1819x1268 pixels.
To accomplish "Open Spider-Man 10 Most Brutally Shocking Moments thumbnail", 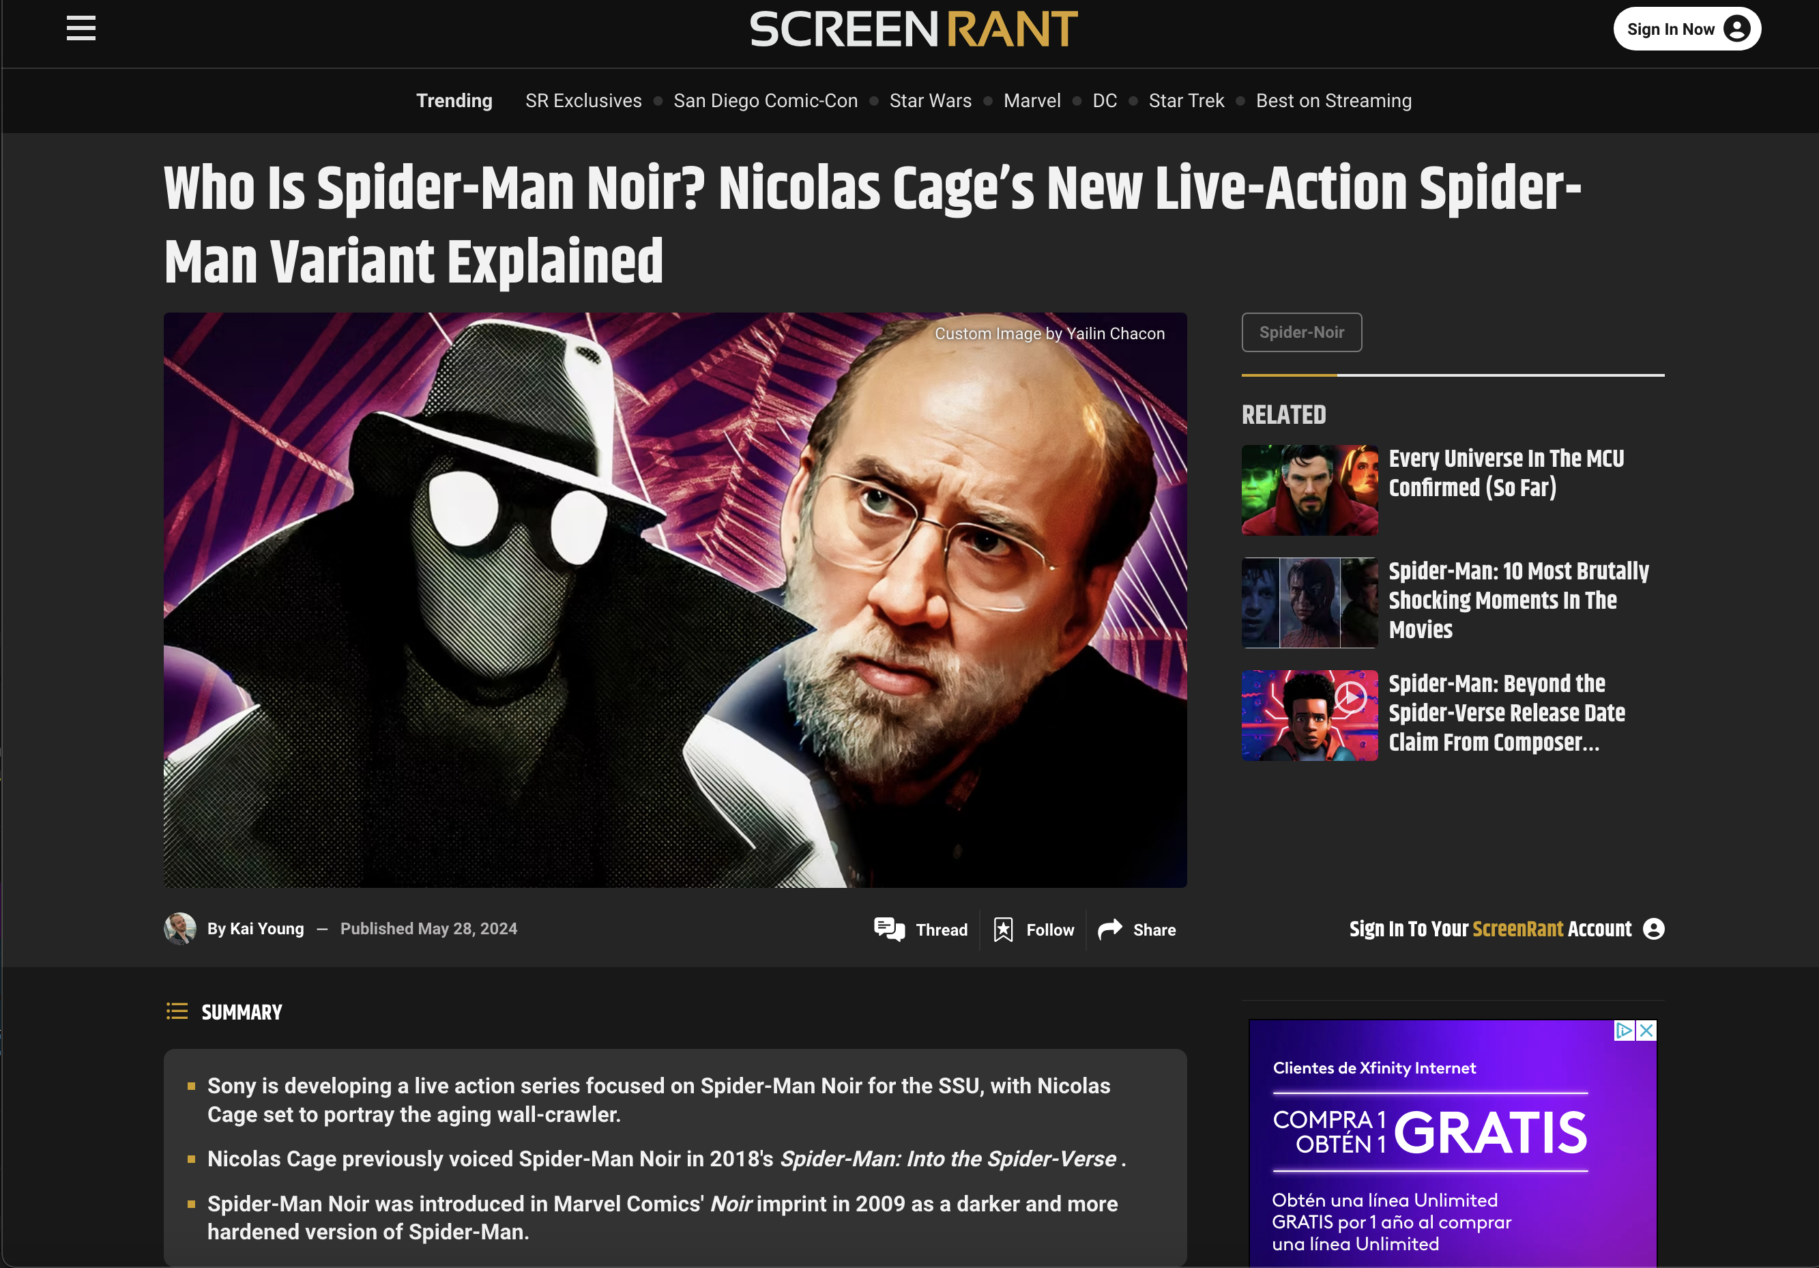I will [x=1309, y=603].
